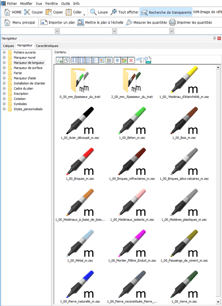This screenshot has width=222, height=306.
Task: Click the red X delete icon
Action: (131, 61)
